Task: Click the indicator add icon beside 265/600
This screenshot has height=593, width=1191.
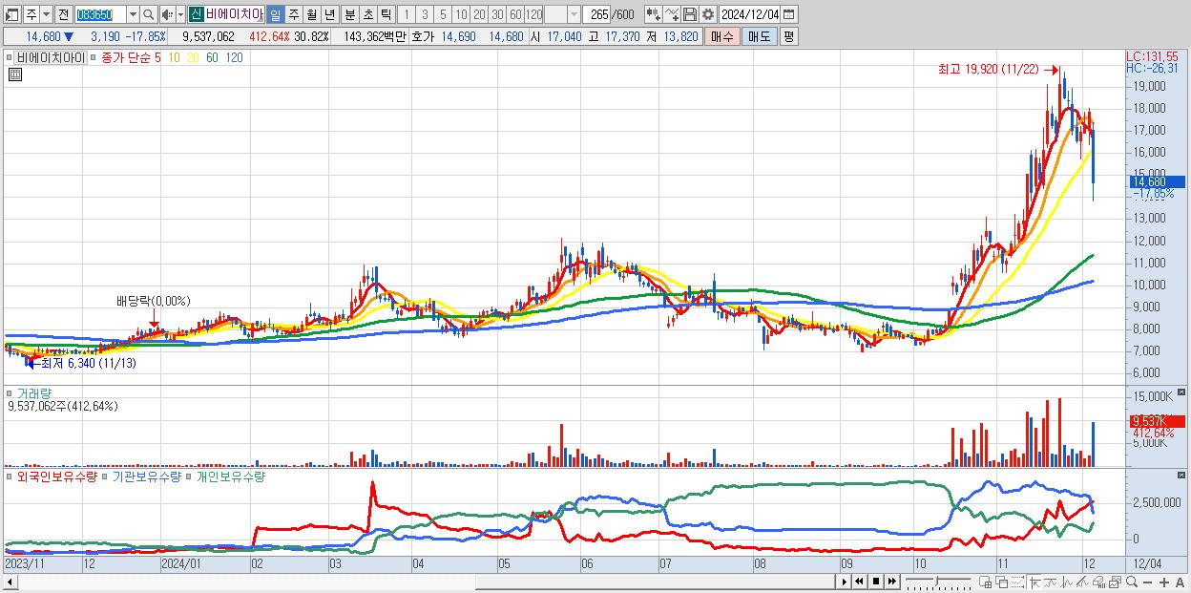Action: tap(653, 14)
